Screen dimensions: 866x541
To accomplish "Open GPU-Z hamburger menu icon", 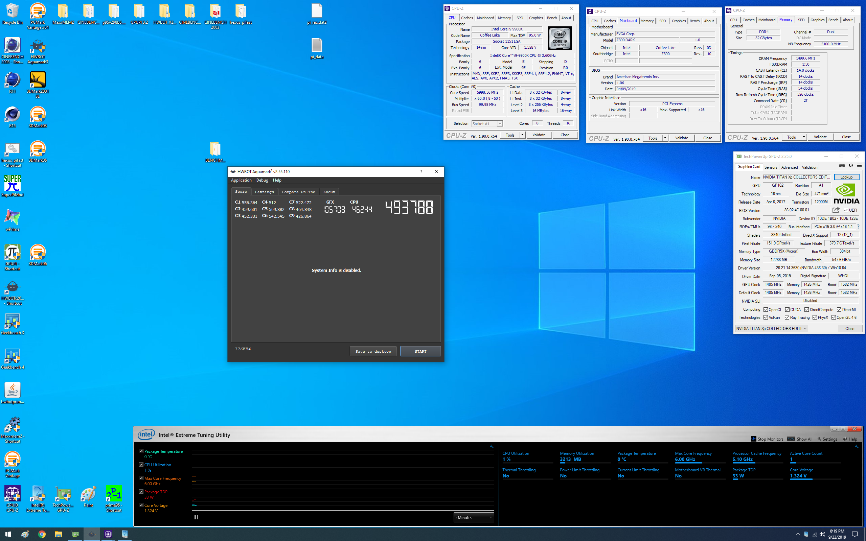I will click(x=859, y=165).
